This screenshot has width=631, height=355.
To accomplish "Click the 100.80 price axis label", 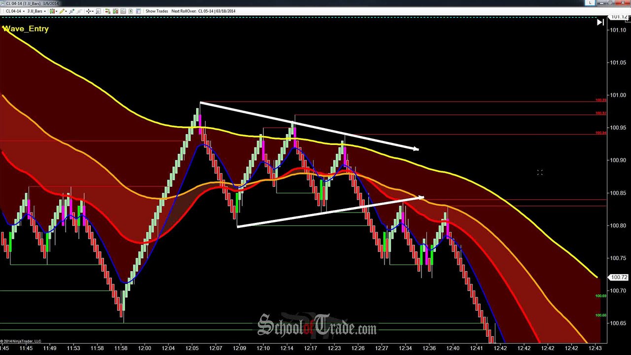I will coord(618,225).
